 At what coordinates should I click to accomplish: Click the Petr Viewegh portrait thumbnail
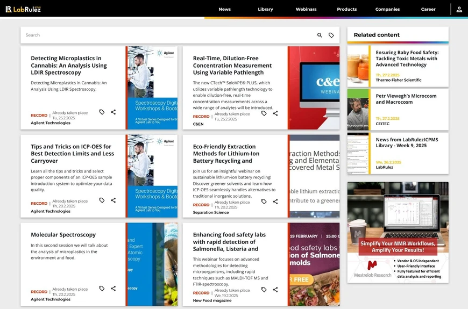coord(358,110)
